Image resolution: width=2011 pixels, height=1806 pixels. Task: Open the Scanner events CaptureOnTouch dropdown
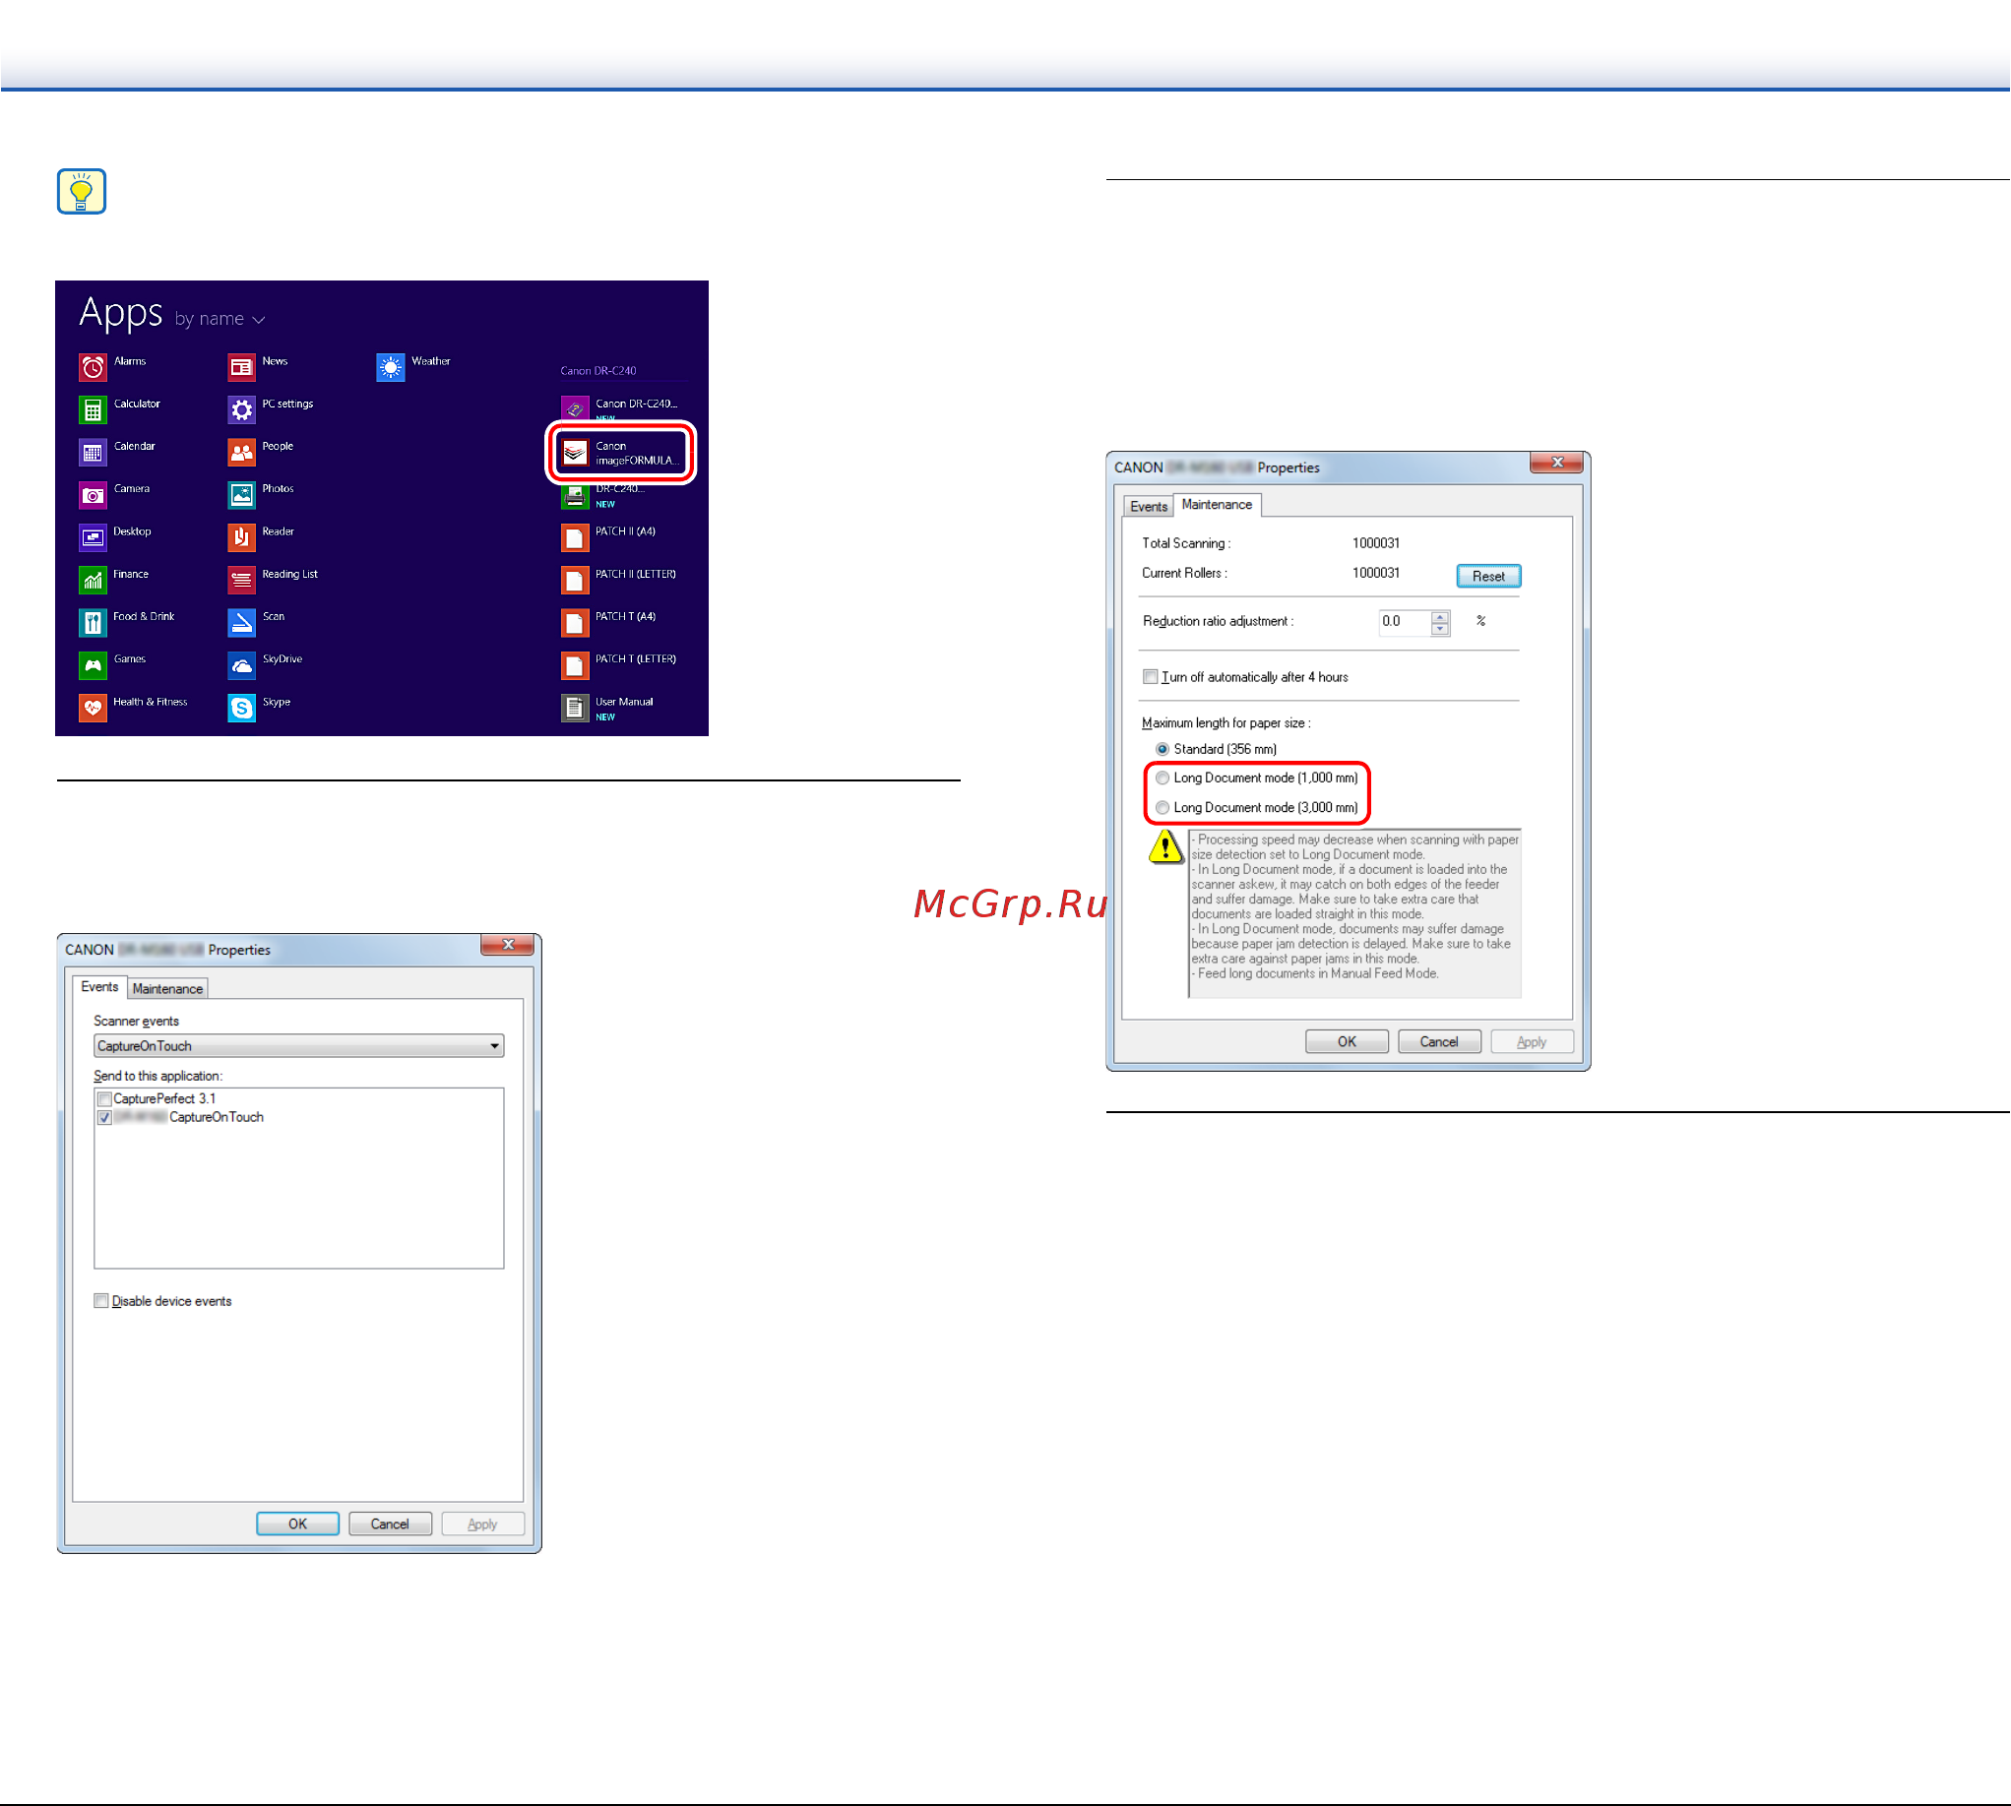pos(299,1046)
